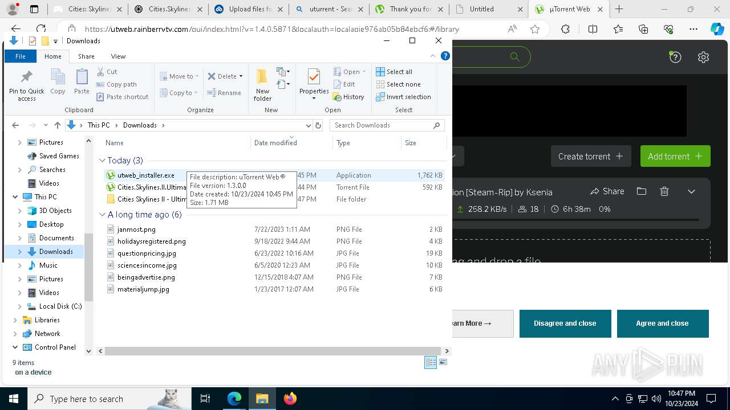Click Select all in ribbon
This screenshot has width=730, height=410.
pos(394,72)
